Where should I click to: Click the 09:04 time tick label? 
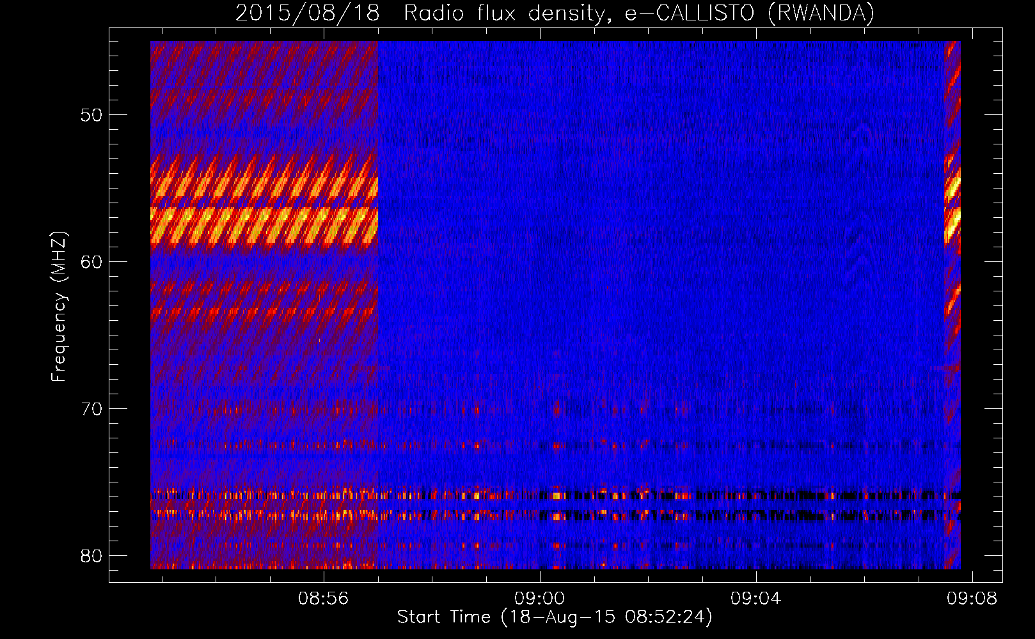756,598
